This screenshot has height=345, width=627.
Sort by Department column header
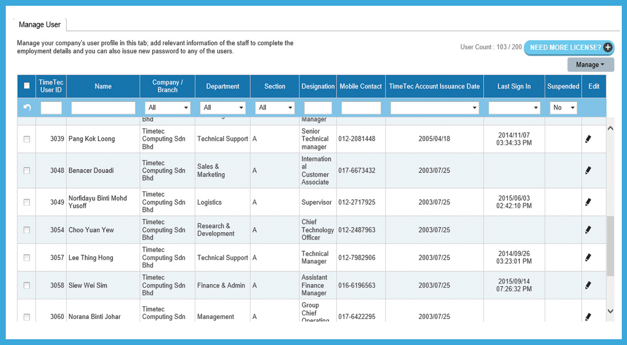223,86
